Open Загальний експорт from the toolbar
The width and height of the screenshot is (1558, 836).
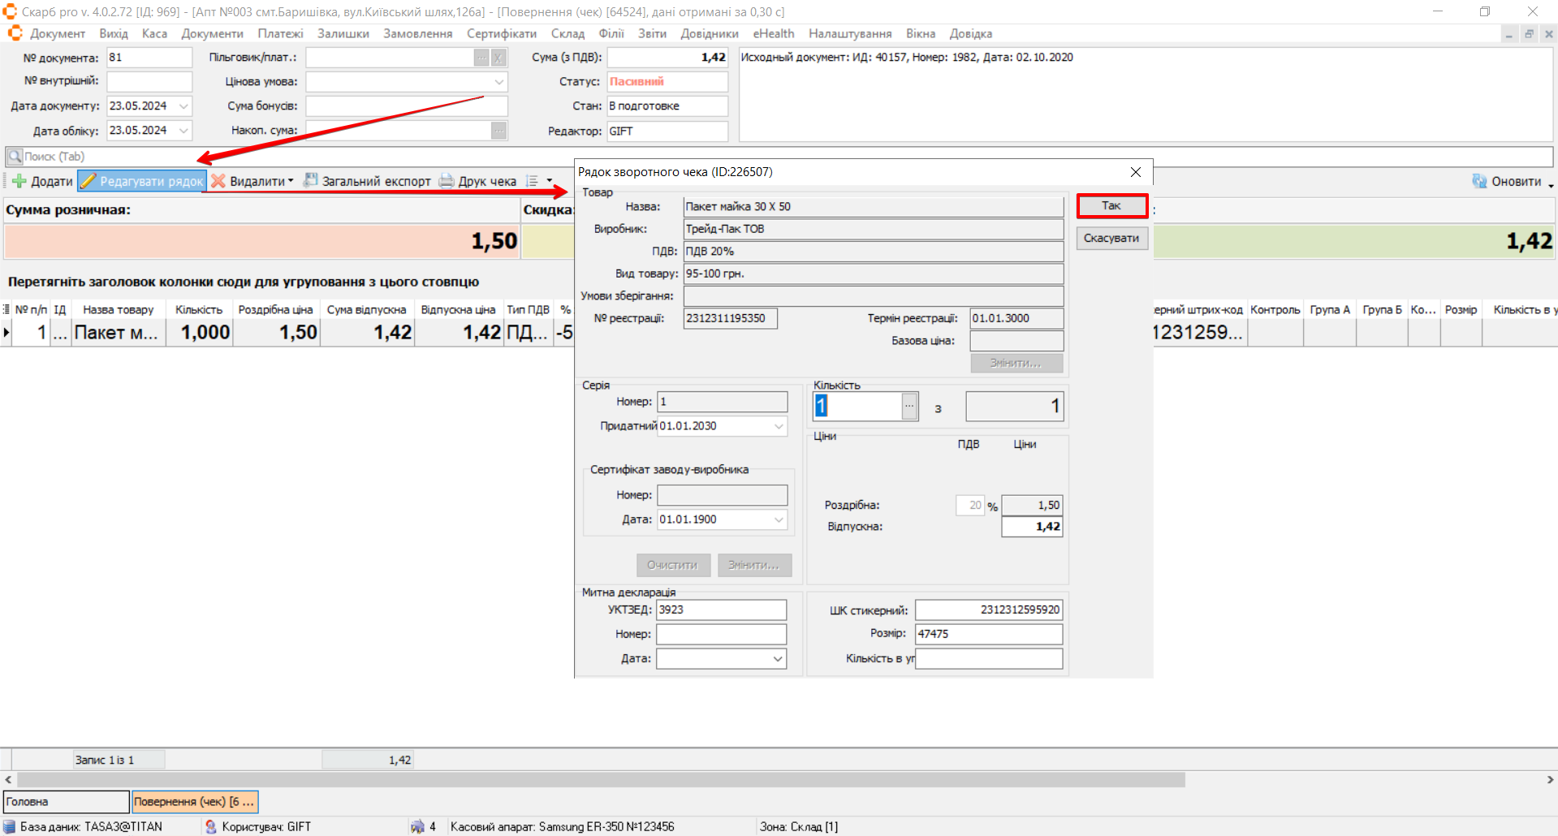click(368, 181)
